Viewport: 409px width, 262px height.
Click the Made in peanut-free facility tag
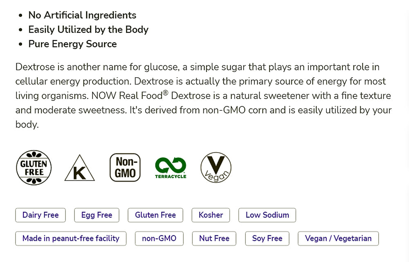[71, 238]
